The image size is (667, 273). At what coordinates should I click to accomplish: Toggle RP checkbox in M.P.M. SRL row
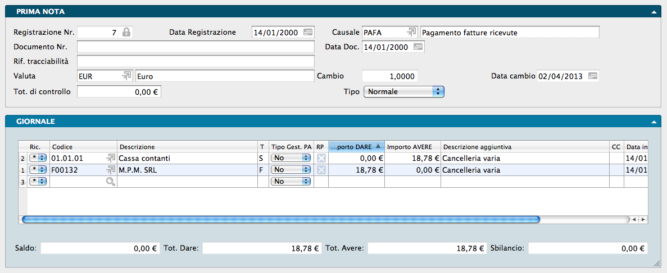coord(321,170)
